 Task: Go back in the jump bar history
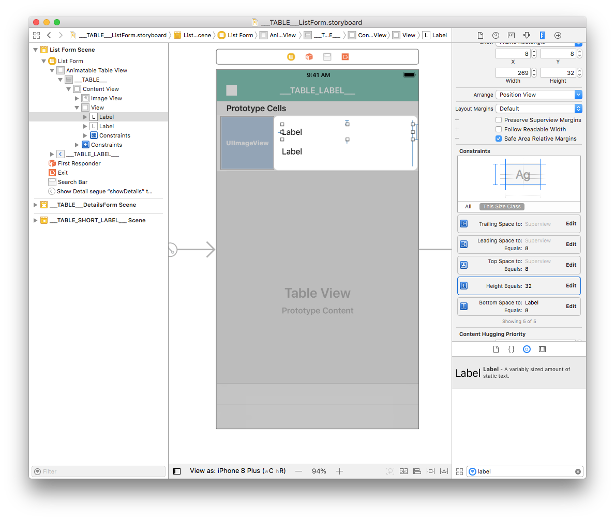[49, 35]
